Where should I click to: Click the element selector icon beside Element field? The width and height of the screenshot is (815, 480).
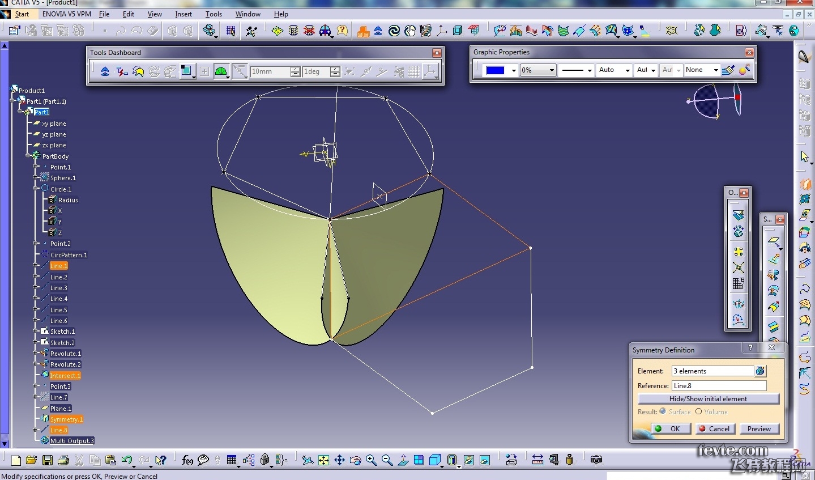tap(760, 371)
